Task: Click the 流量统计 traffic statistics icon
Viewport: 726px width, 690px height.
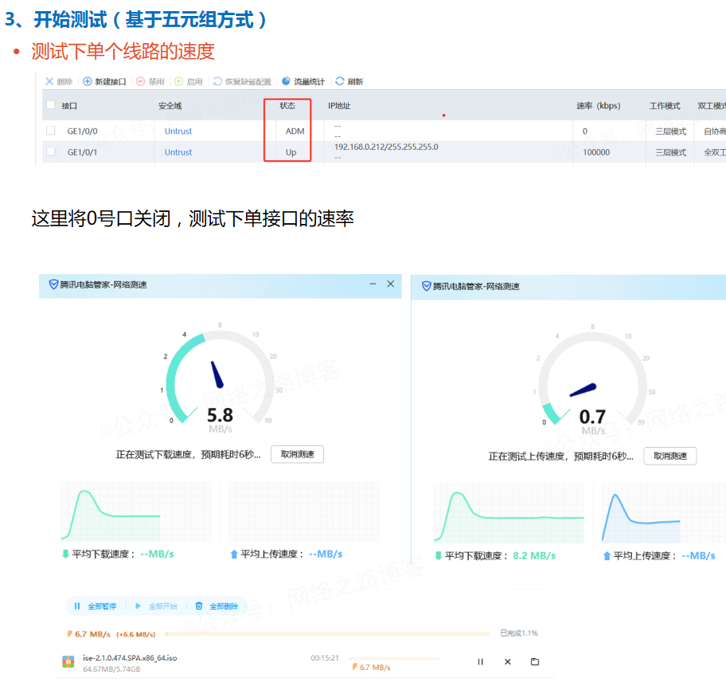Action: coord(287,81)
